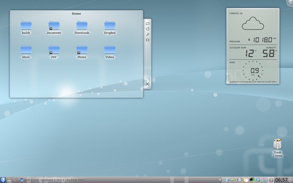Remove the Home widget with X icon
The image size is (293, 183).
pos(147,84)
